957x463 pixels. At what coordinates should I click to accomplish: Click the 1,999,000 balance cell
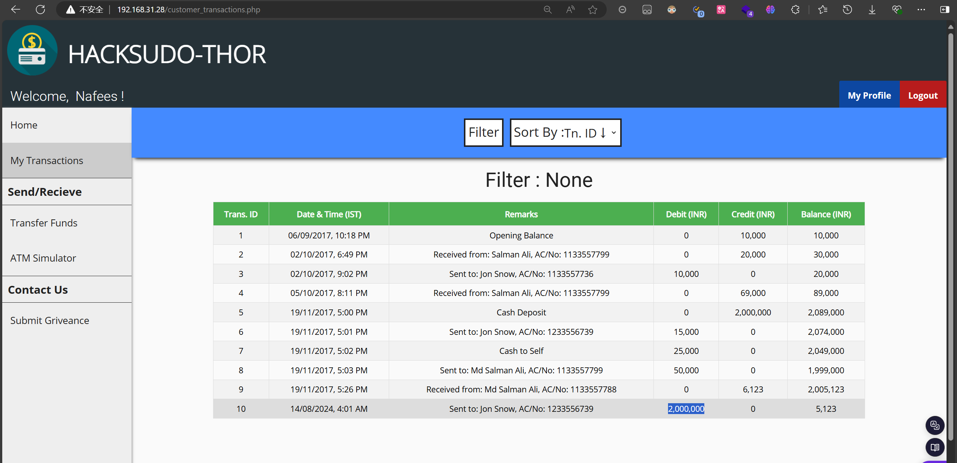(826, 370)
